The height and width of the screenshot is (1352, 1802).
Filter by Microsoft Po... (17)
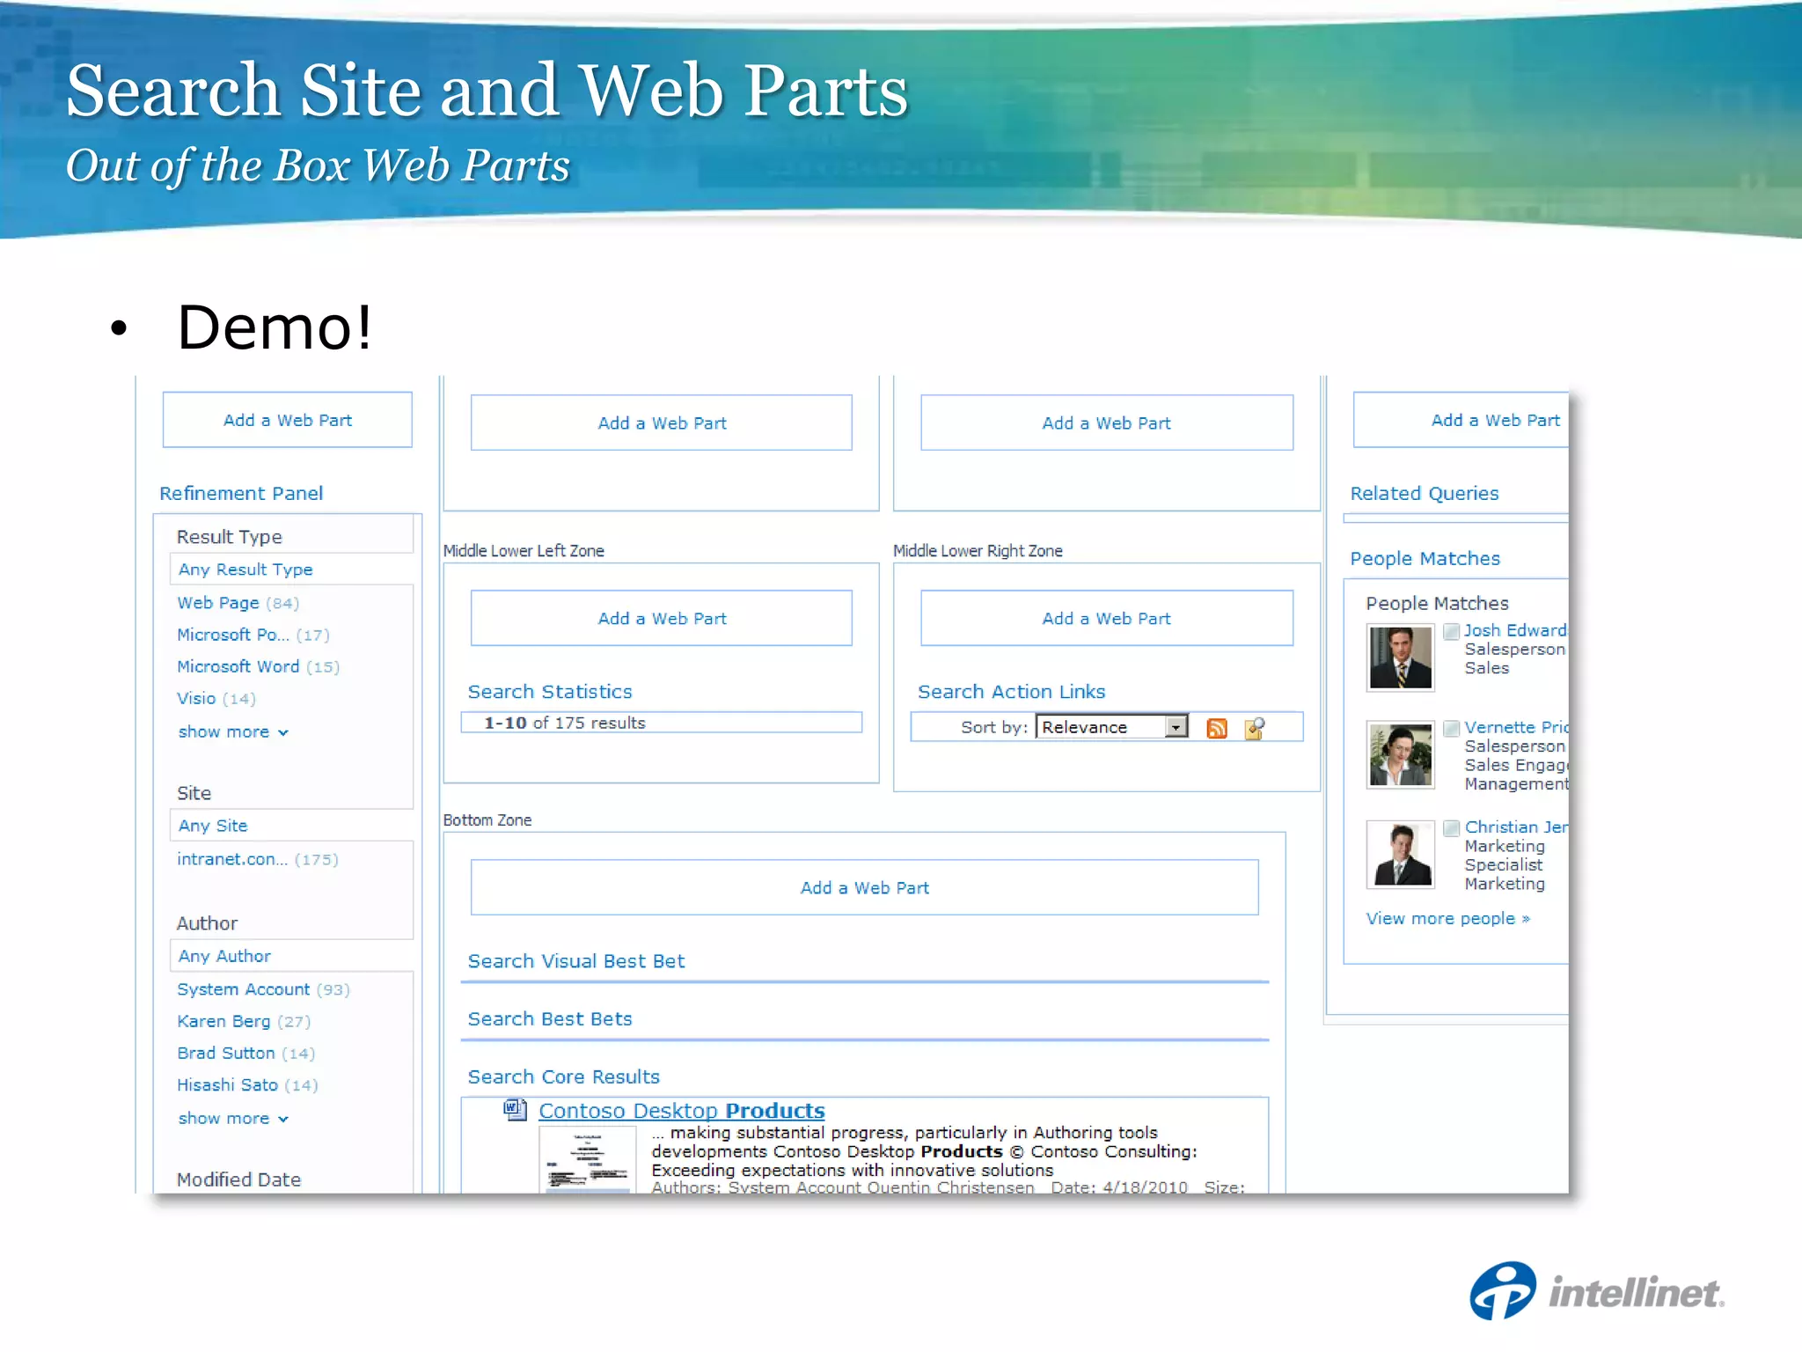[x=253, y=635]
